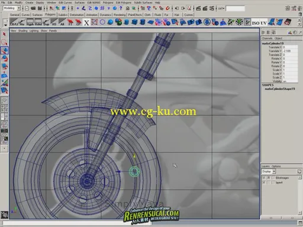Click the Translate Y value field
Viewport: 303px width, 227px height.
290,51
